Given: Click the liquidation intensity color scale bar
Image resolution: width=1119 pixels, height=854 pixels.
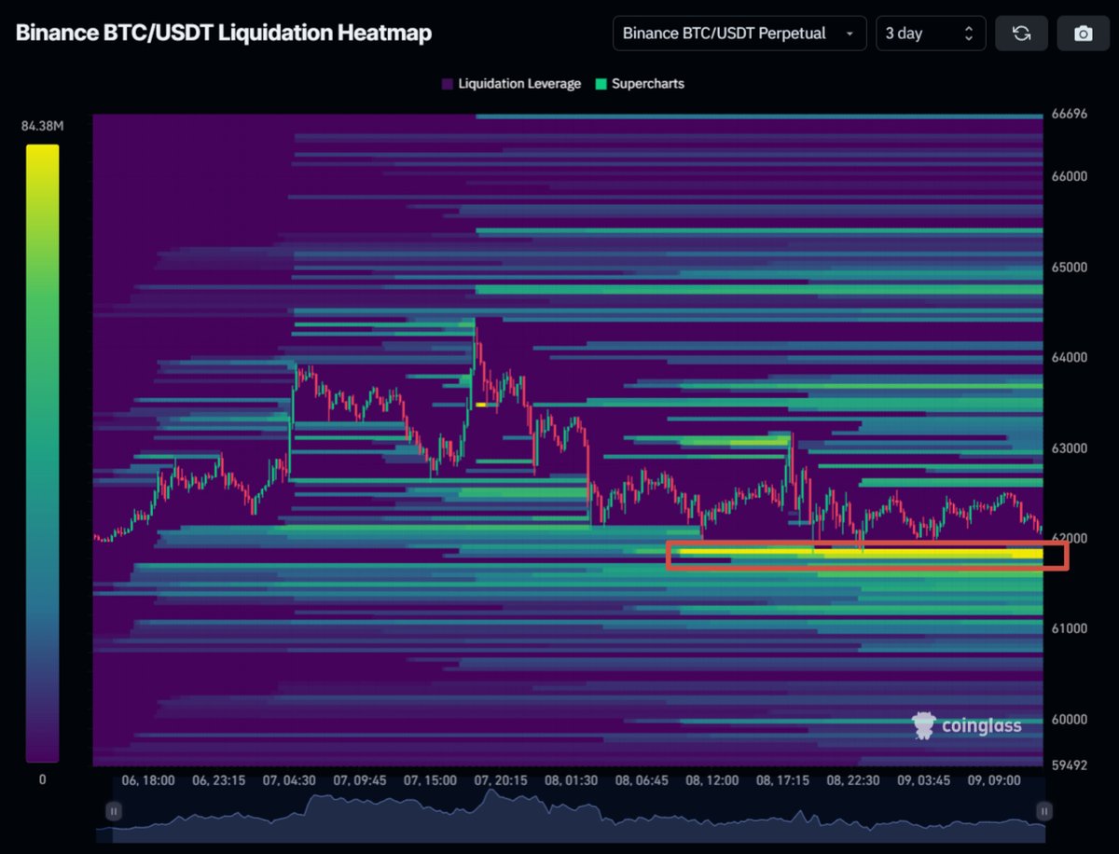Looking at the screenshot, I should click(x=42, y=452).
